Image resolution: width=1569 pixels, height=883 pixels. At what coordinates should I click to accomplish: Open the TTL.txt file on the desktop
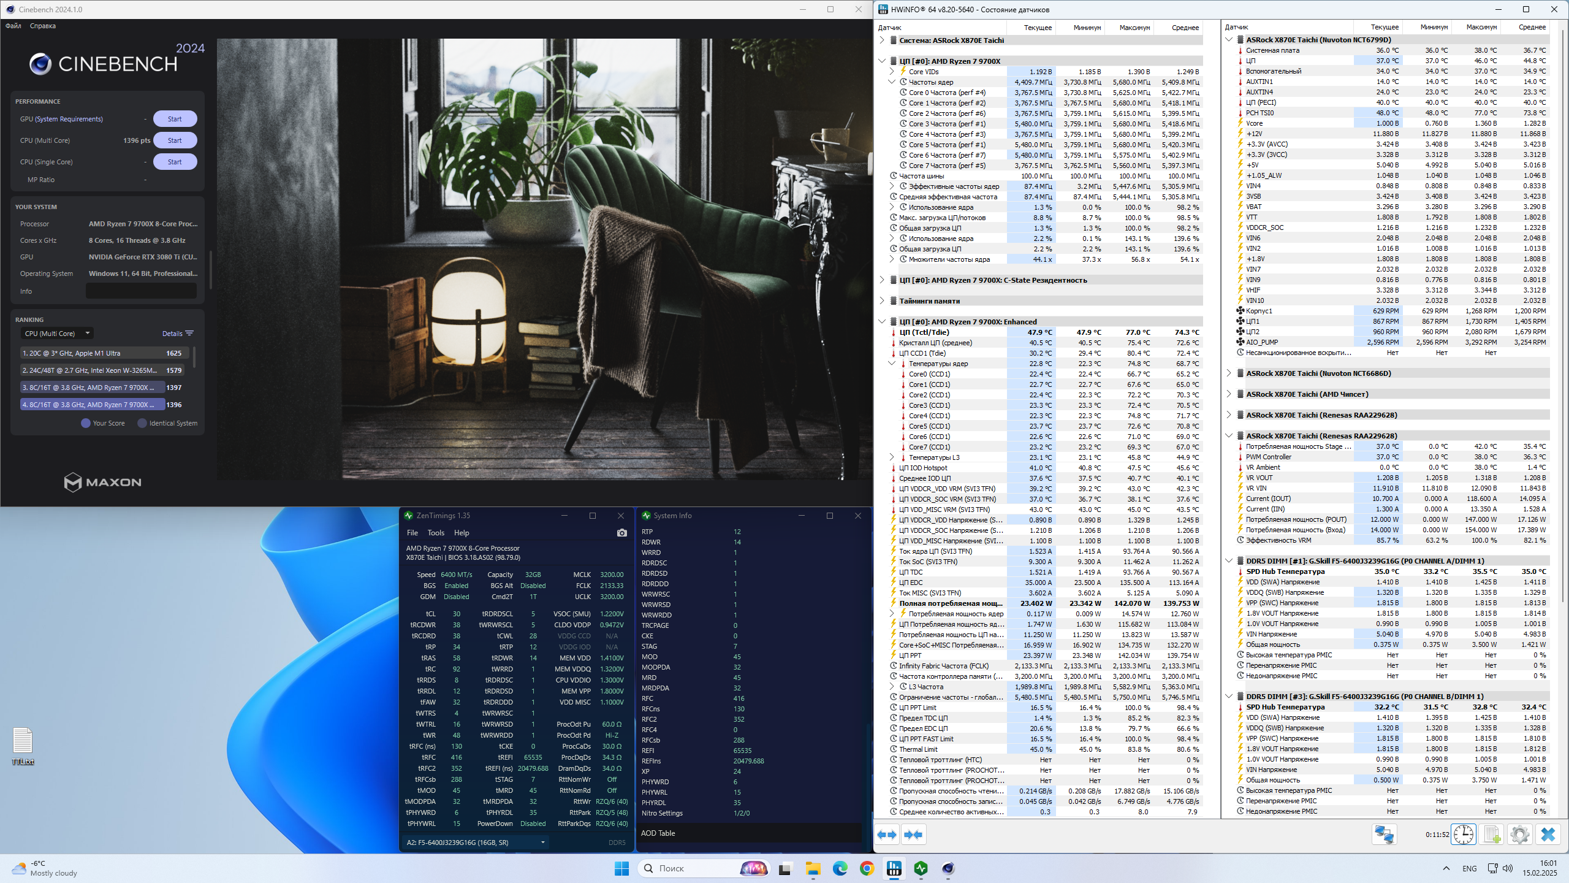23,741
